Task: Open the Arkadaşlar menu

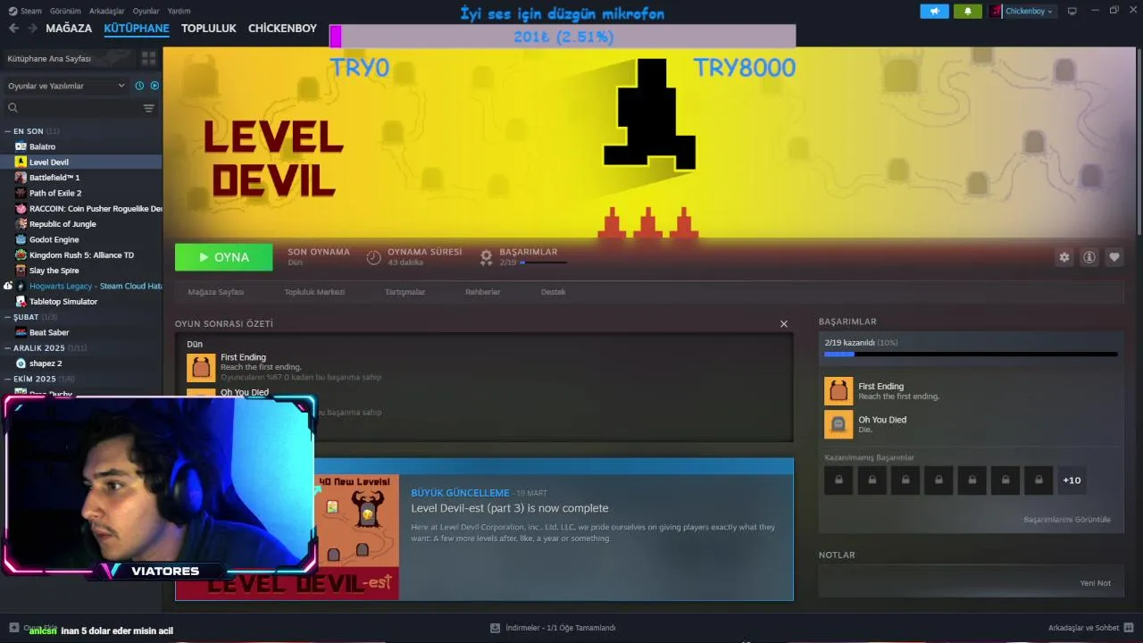Action: (107, 11)
